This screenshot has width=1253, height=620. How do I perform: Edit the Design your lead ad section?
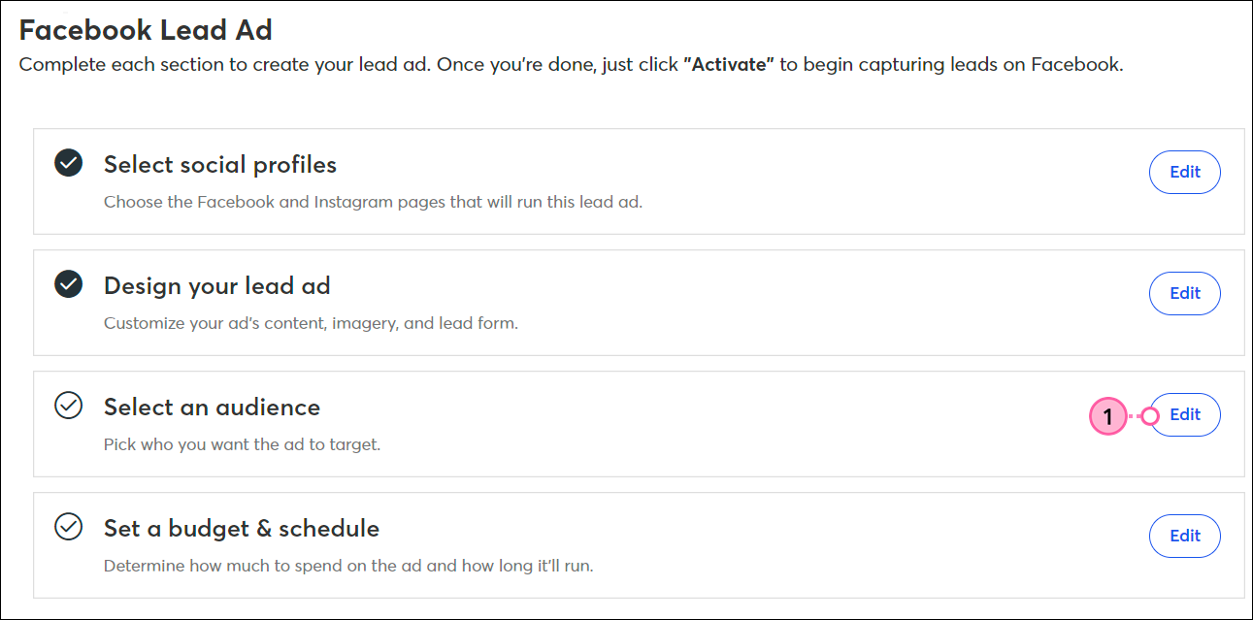click(x=1185, y=293)
